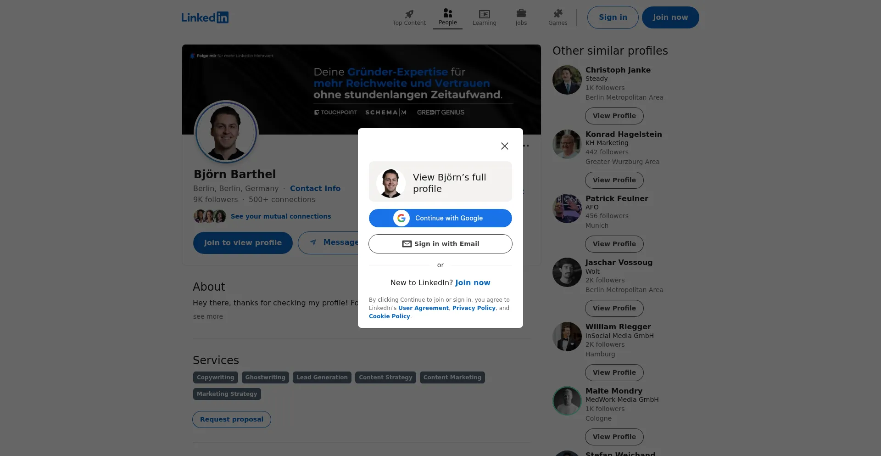Sign in with Email
This screenshot has height=456, width=881.
coord(440,244)
